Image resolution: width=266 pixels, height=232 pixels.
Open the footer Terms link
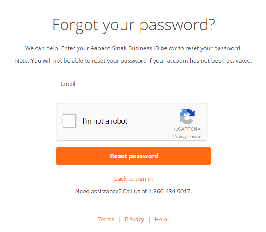[106, 219]
